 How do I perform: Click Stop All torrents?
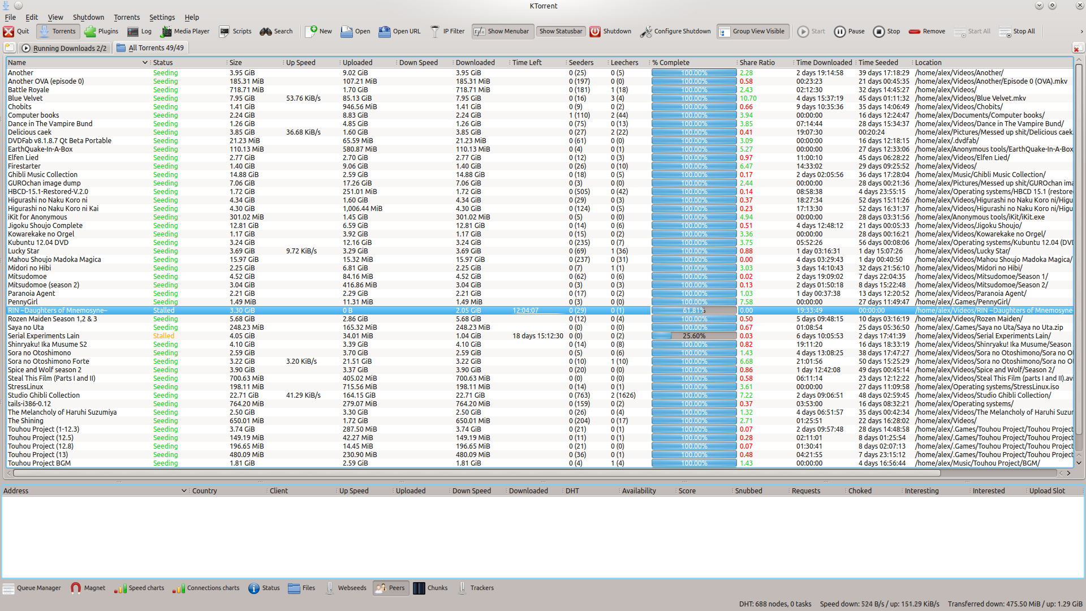1017,32
